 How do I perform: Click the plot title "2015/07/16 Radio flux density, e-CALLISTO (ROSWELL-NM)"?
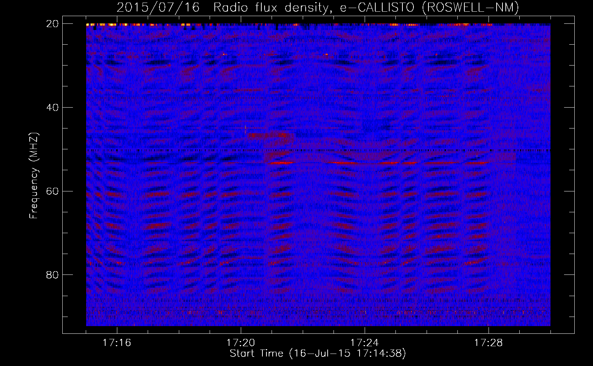(x=318, y=7)
